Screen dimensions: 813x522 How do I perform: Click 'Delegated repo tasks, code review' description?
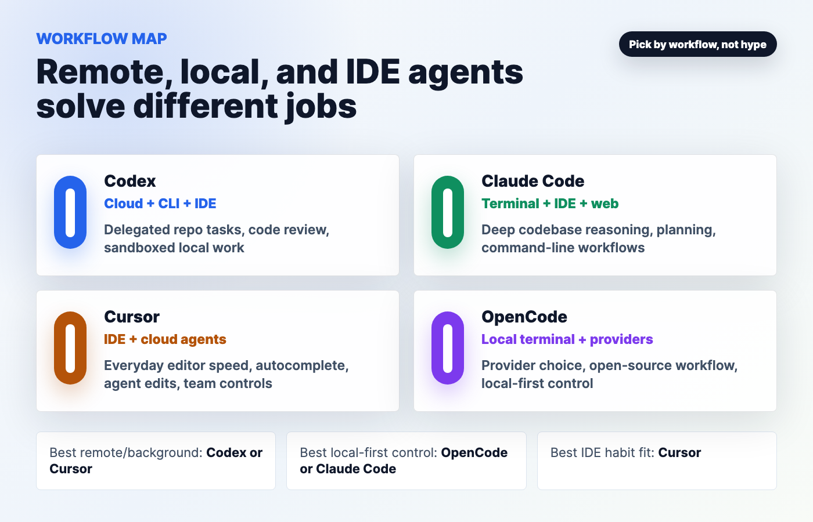[x=217, y=238]
